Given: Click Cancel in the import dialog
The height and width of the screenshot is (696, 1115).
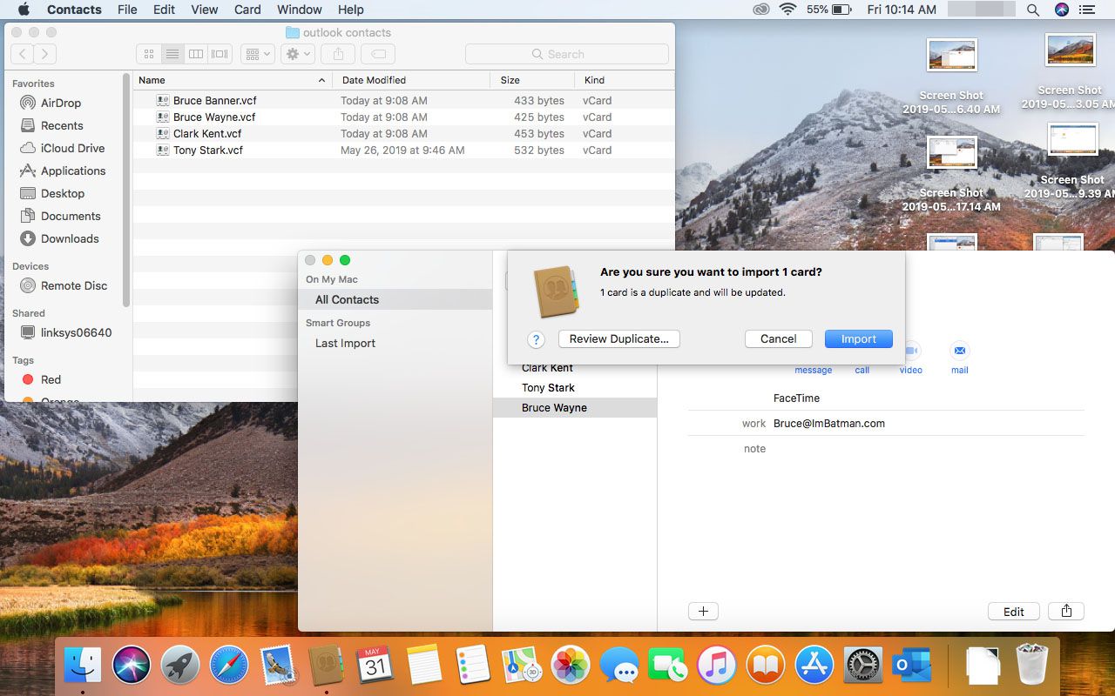Looking at the screenshot, I should (x=778, y=339).
